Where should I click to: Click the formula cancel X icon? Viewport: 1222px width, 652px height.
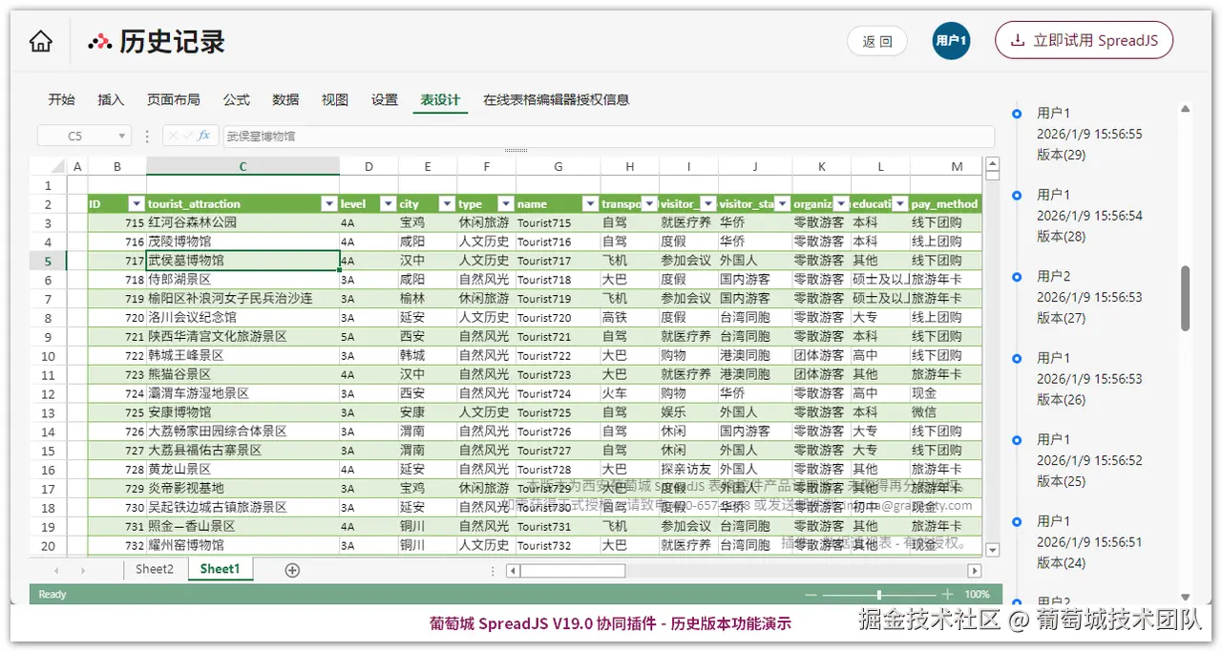pyautogui.click(x=173, y=136)
